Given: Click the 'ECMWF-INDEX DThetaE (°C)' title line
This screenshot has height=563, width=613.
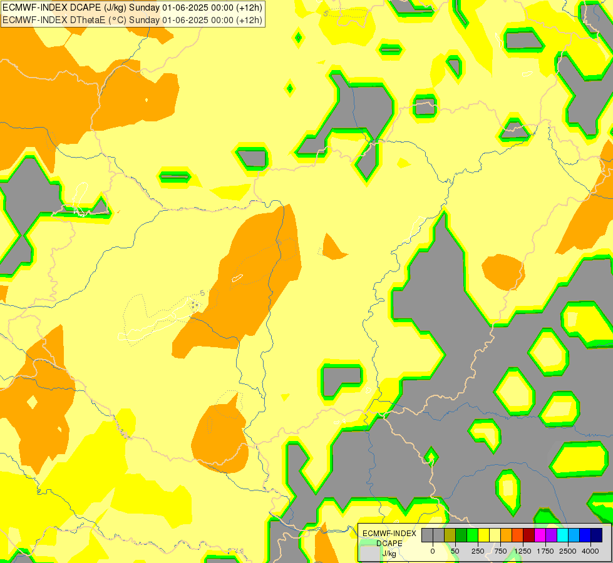Looking at the screenshot, I should pos(133,20).
